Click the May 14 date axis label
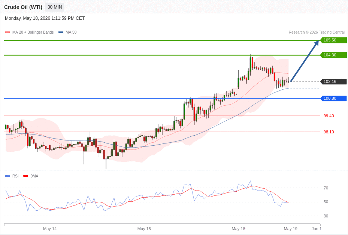Screen dimensions: 348x235 pyautogui.click(x=50, y=229)
